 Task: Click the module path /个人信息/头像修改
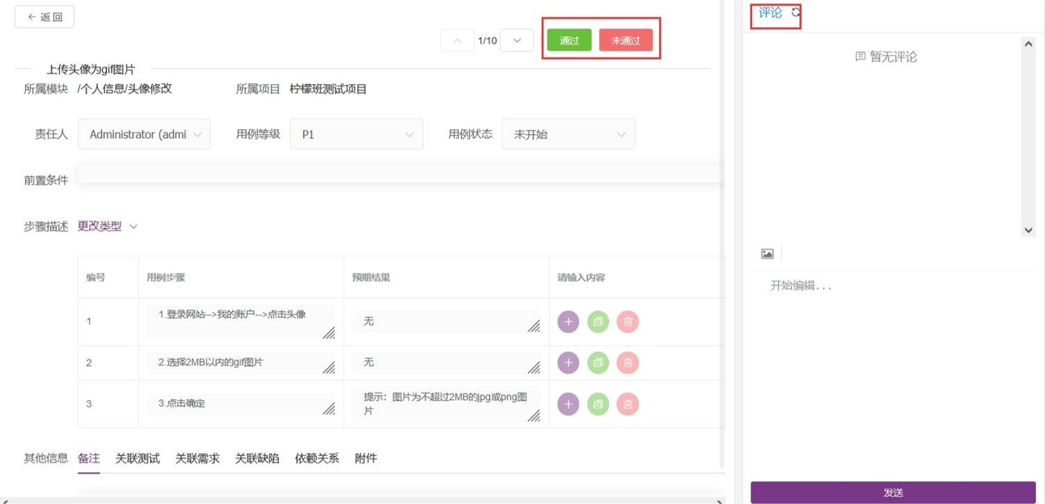[x=125, y=89]
